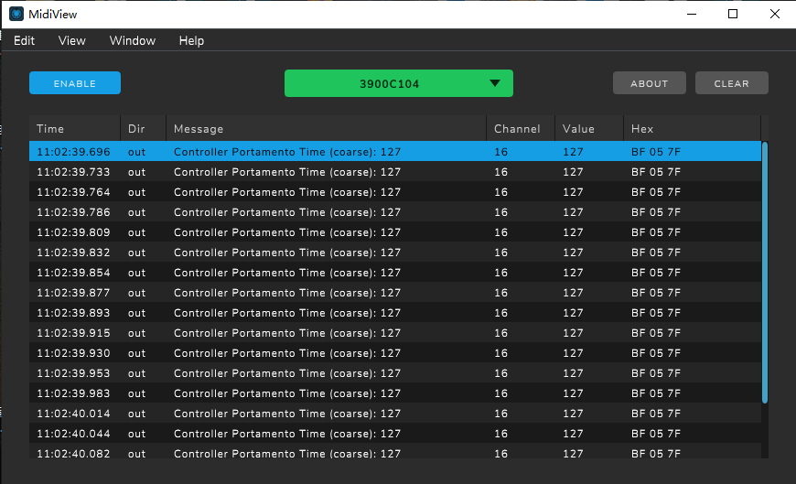Maximize the MidiView window
Screen dimensions: 796x484
coord(733,14)
